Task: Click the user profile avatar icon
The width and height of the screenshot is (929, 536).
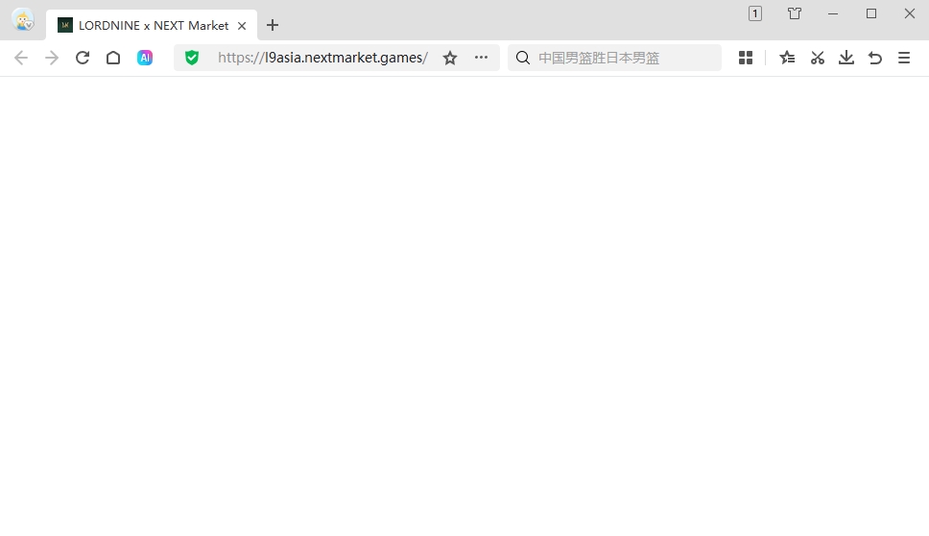Action: coord(22,19)
